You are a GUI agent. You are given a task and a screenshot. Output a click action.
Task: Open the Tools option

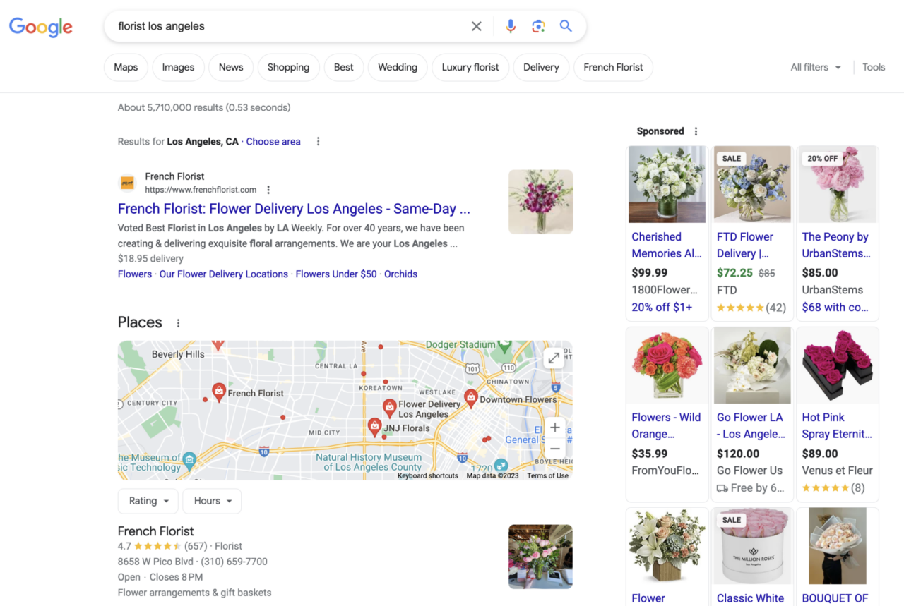point(874,67)
